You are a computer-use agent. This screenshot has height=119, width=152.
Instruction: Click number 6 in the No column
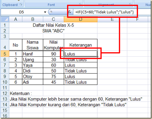click(x=16, y=82)
